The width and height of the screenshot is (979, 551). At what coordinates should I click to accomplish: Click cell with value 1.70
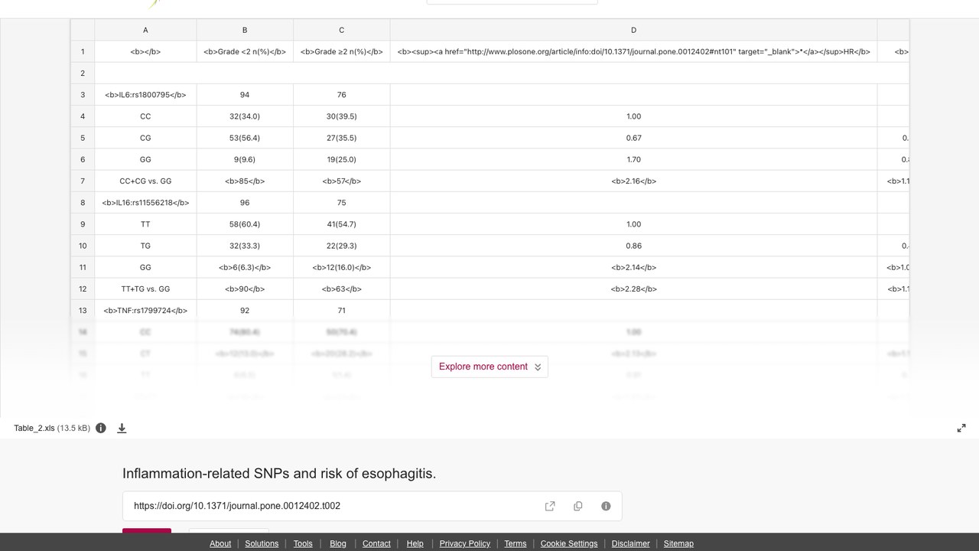[633, 160]
